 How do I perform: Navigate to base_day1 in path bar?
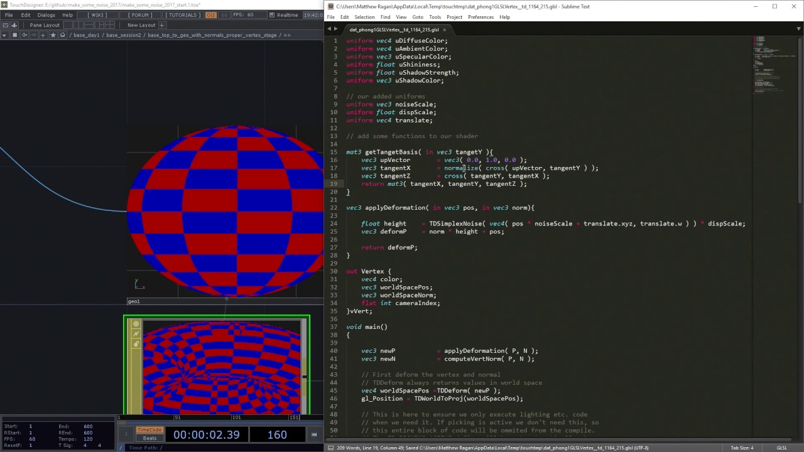point(87,35)
